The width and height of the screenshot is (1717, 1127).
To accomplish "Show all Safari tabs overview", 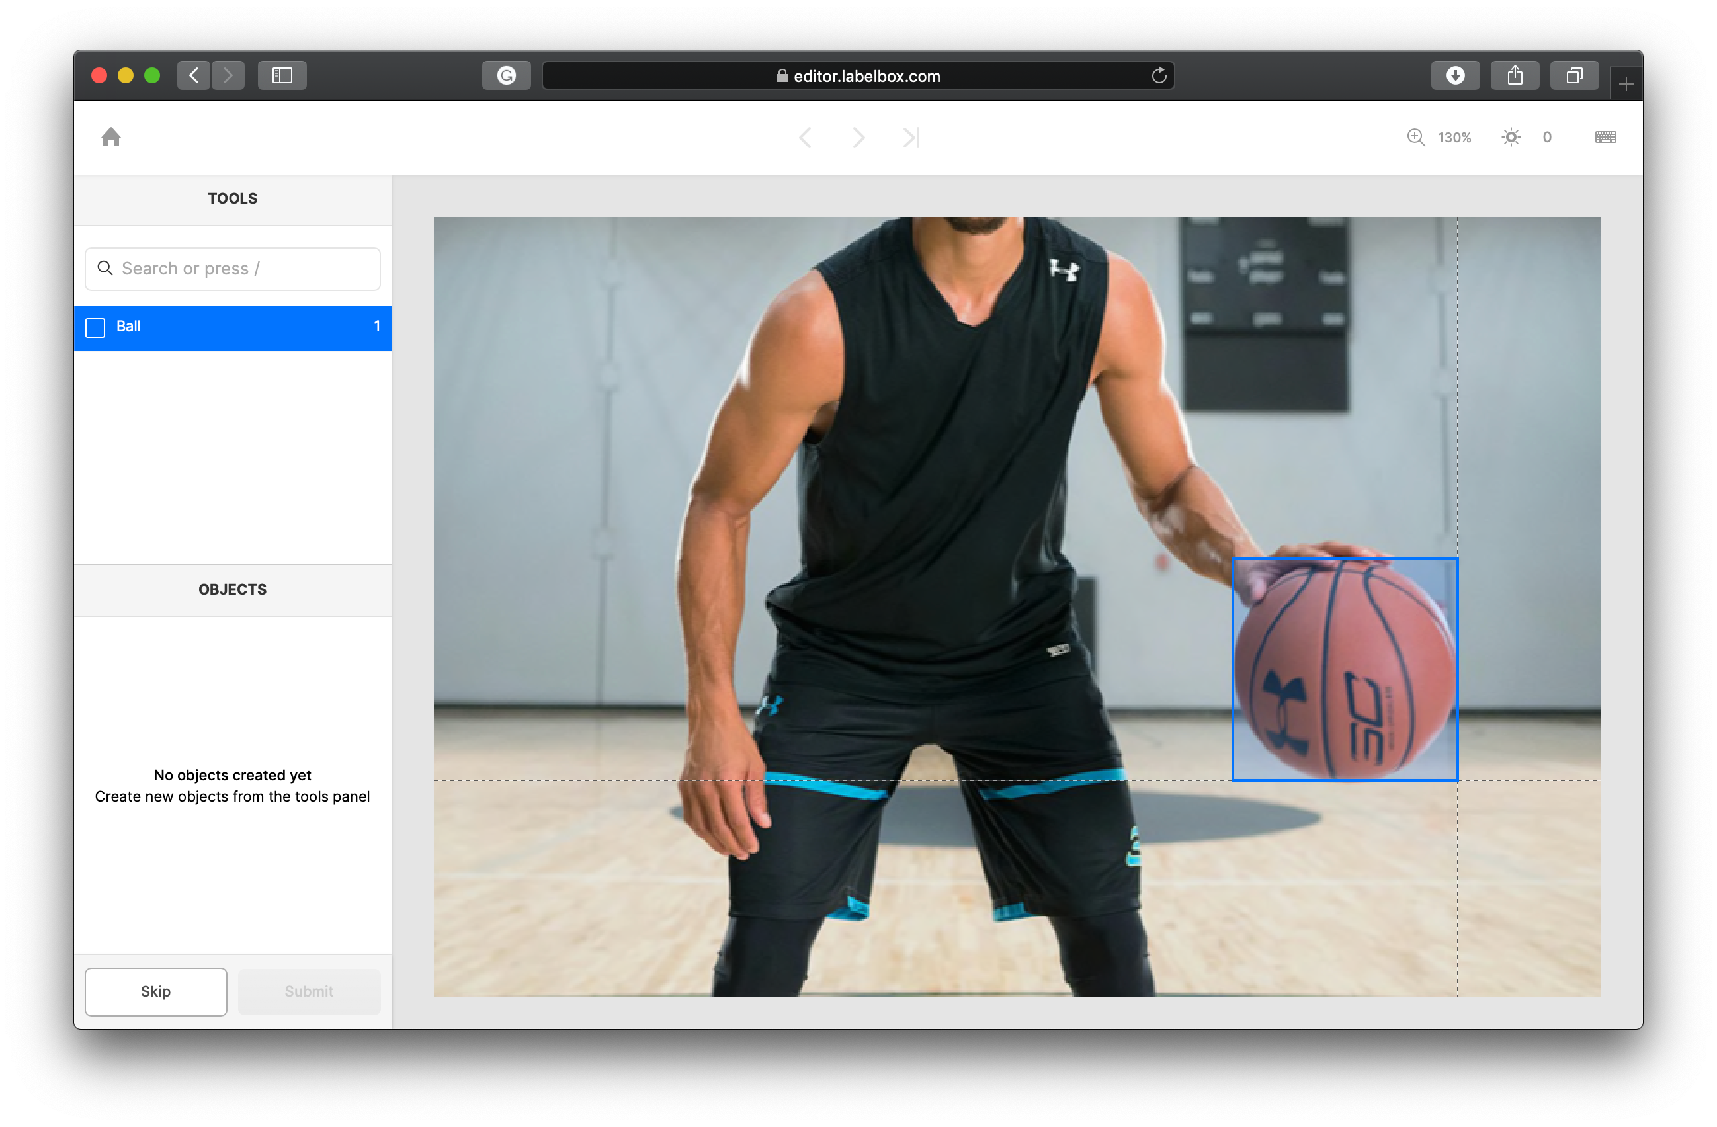I will tap(1574, 76).
